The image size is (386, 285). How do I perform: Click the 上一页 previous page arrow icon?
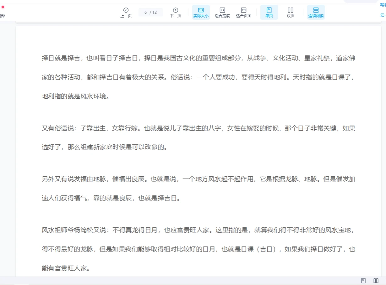(x=126, y=10)
